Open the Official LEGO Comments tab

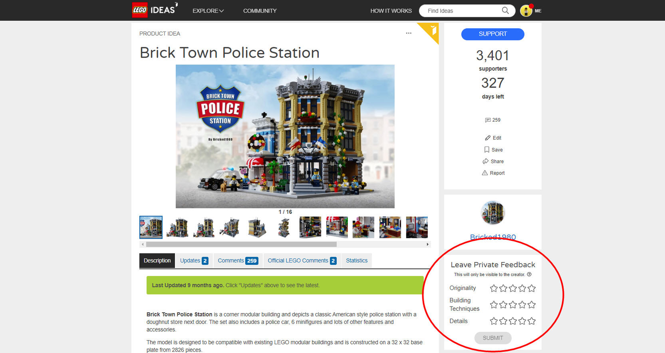[302, 261]
